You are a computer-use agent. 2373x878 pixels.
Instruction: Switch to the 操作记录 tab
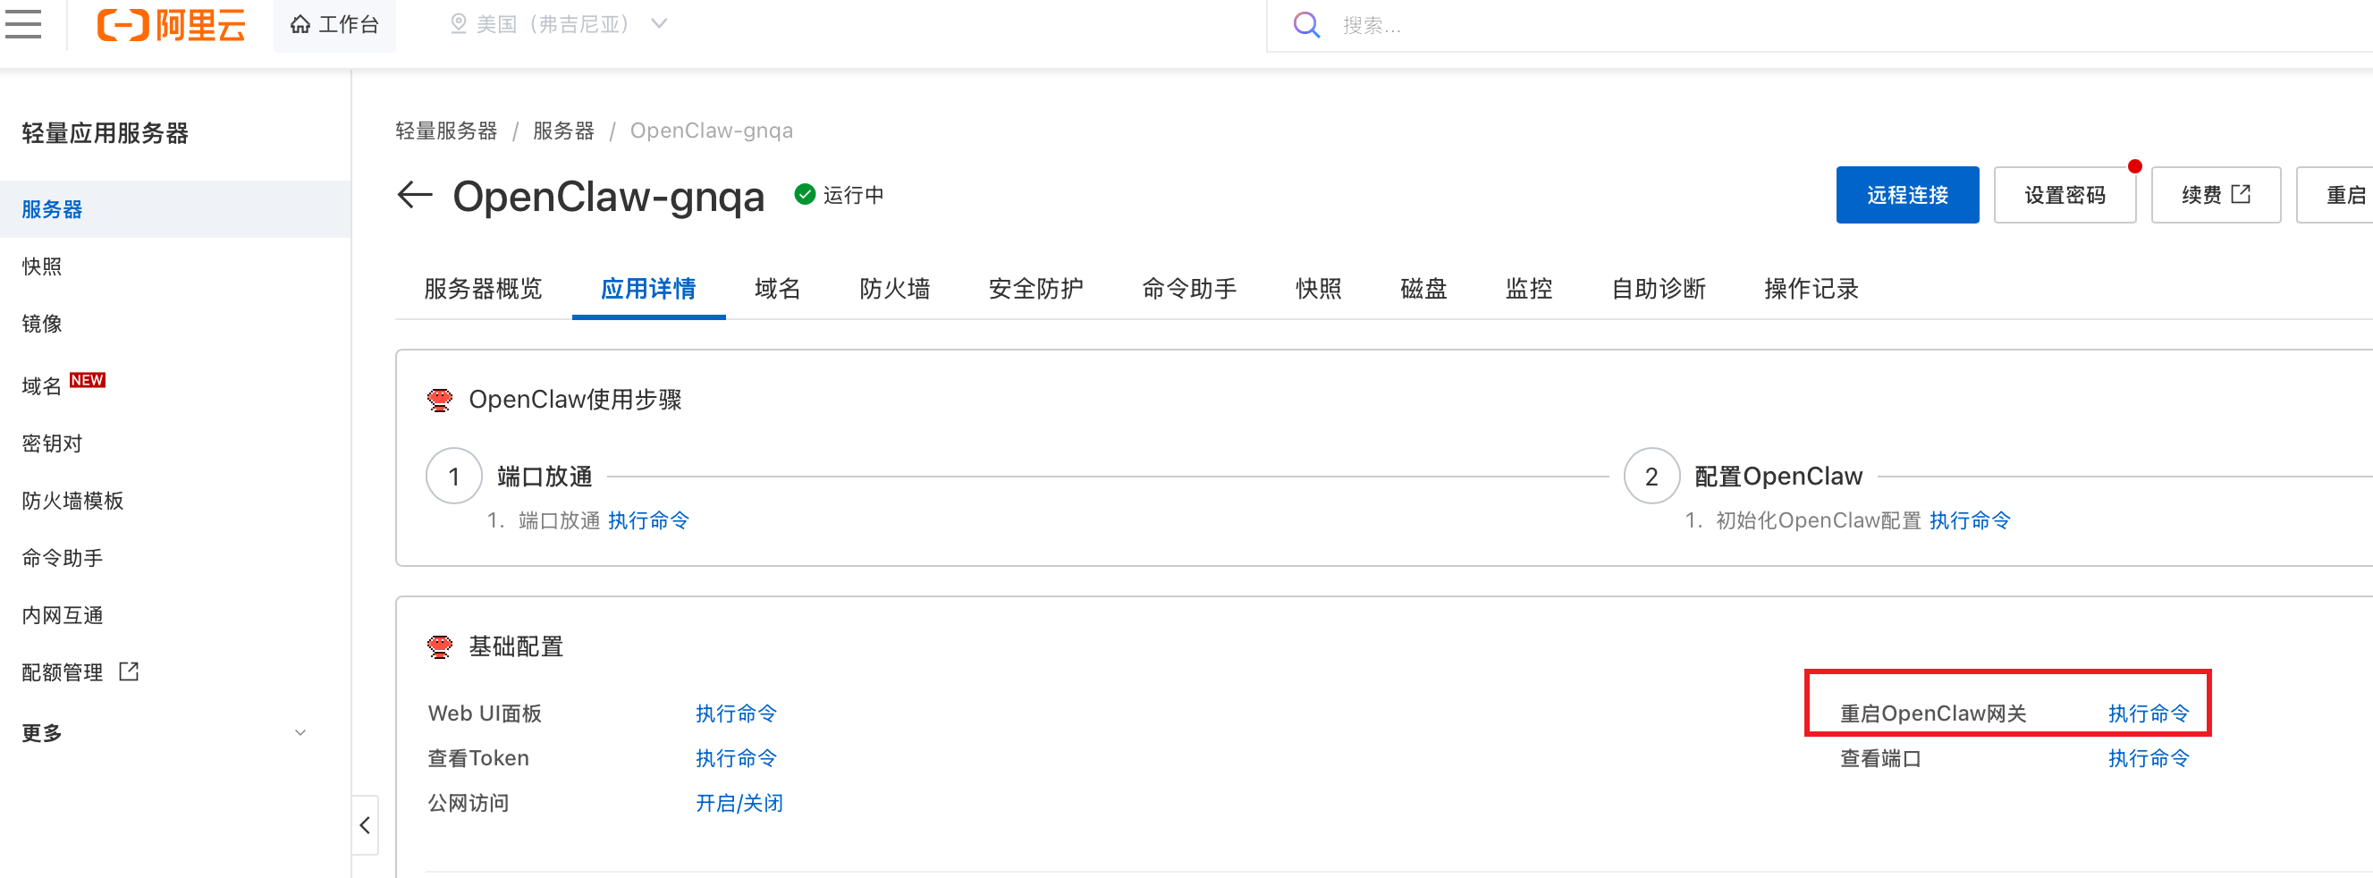(x=1811, y=289)
